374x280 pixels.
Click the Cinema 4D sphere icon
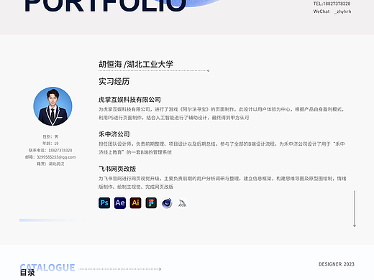[167, 203]
